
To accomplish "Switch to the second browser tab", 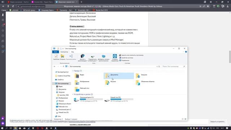I will point(43,2).
